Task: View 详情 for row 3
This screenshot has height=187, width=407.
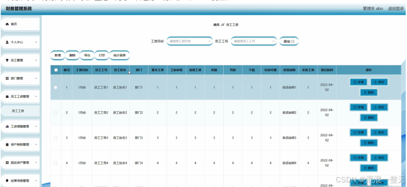Action: 359,132
